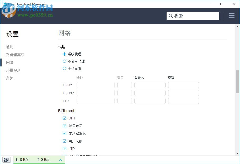This screenshot has width=240, height=164.
Task: Open the 浏览器集成 section
Action: [15, 55]
